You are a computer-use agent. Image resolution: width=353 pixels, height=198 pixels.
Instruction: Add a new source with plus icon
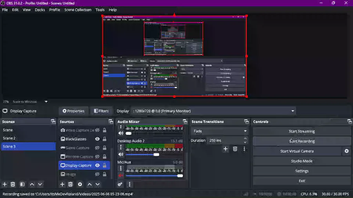click(x=62, y=184)
